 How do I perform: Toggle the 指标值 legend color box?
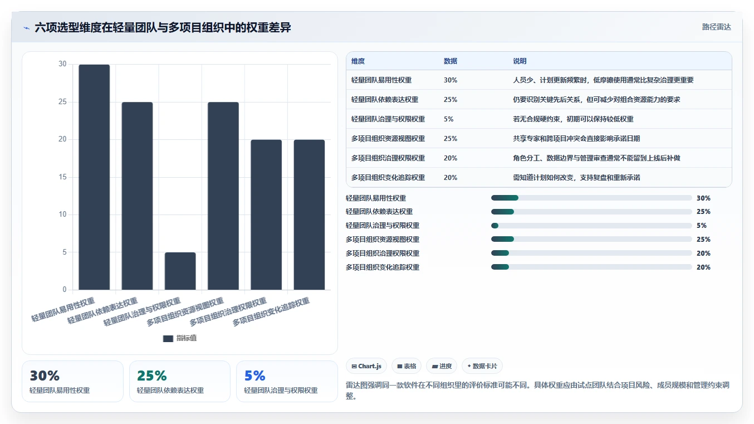[168, 339]
